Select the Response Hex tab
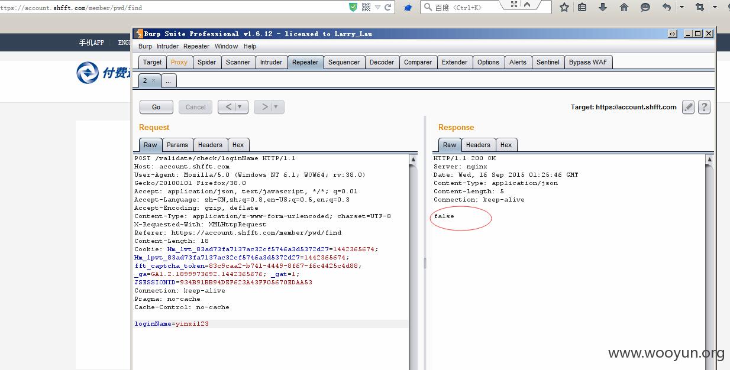 pos(506,145)
